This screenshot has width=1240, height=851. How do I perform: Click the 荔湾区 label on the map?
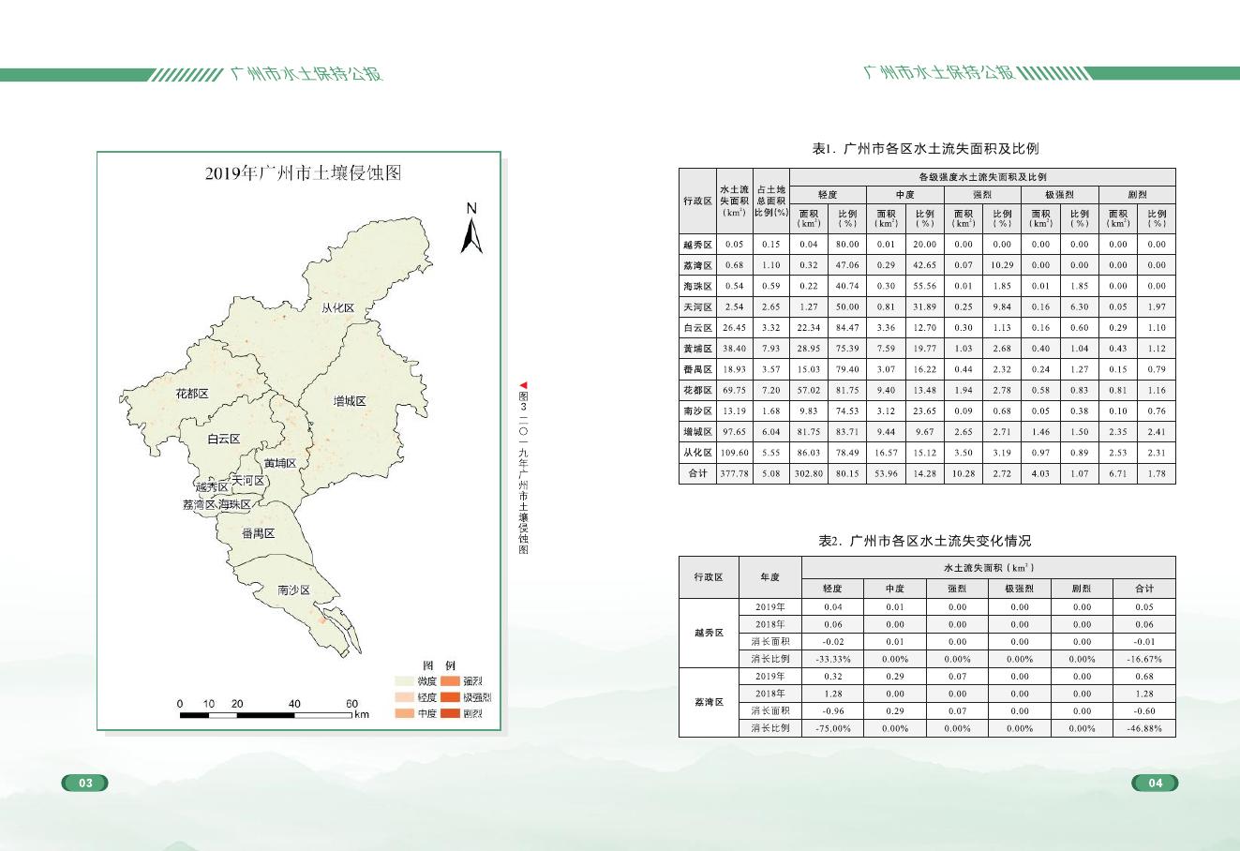[x=199, y=504]
